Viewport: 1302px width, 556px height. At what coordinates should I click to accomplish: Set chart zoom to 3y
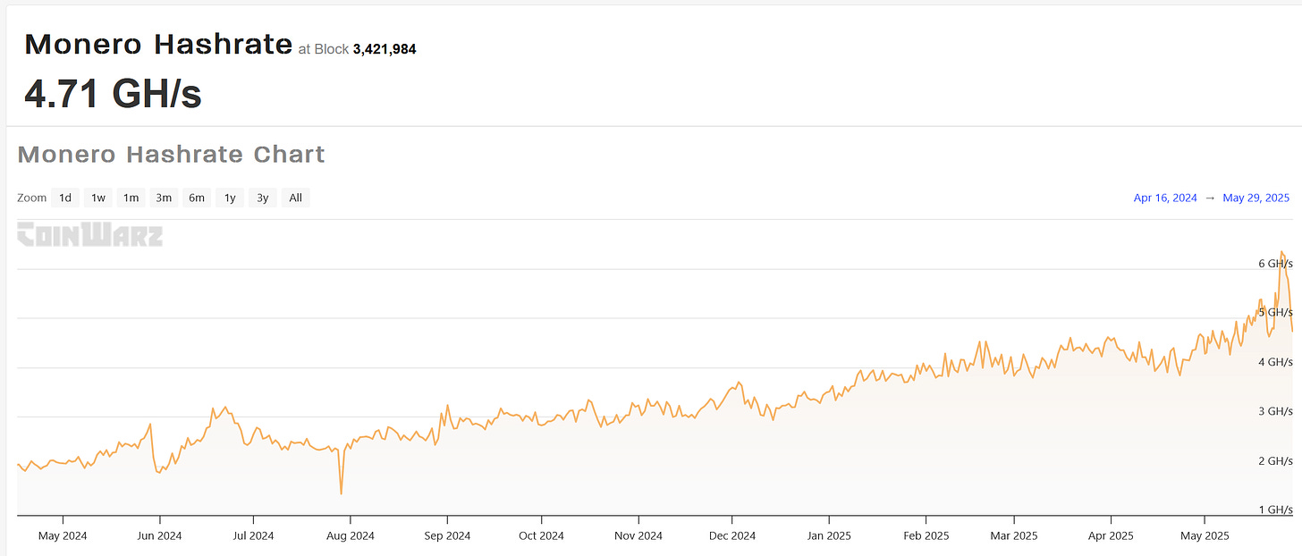[x=262, y=198]
